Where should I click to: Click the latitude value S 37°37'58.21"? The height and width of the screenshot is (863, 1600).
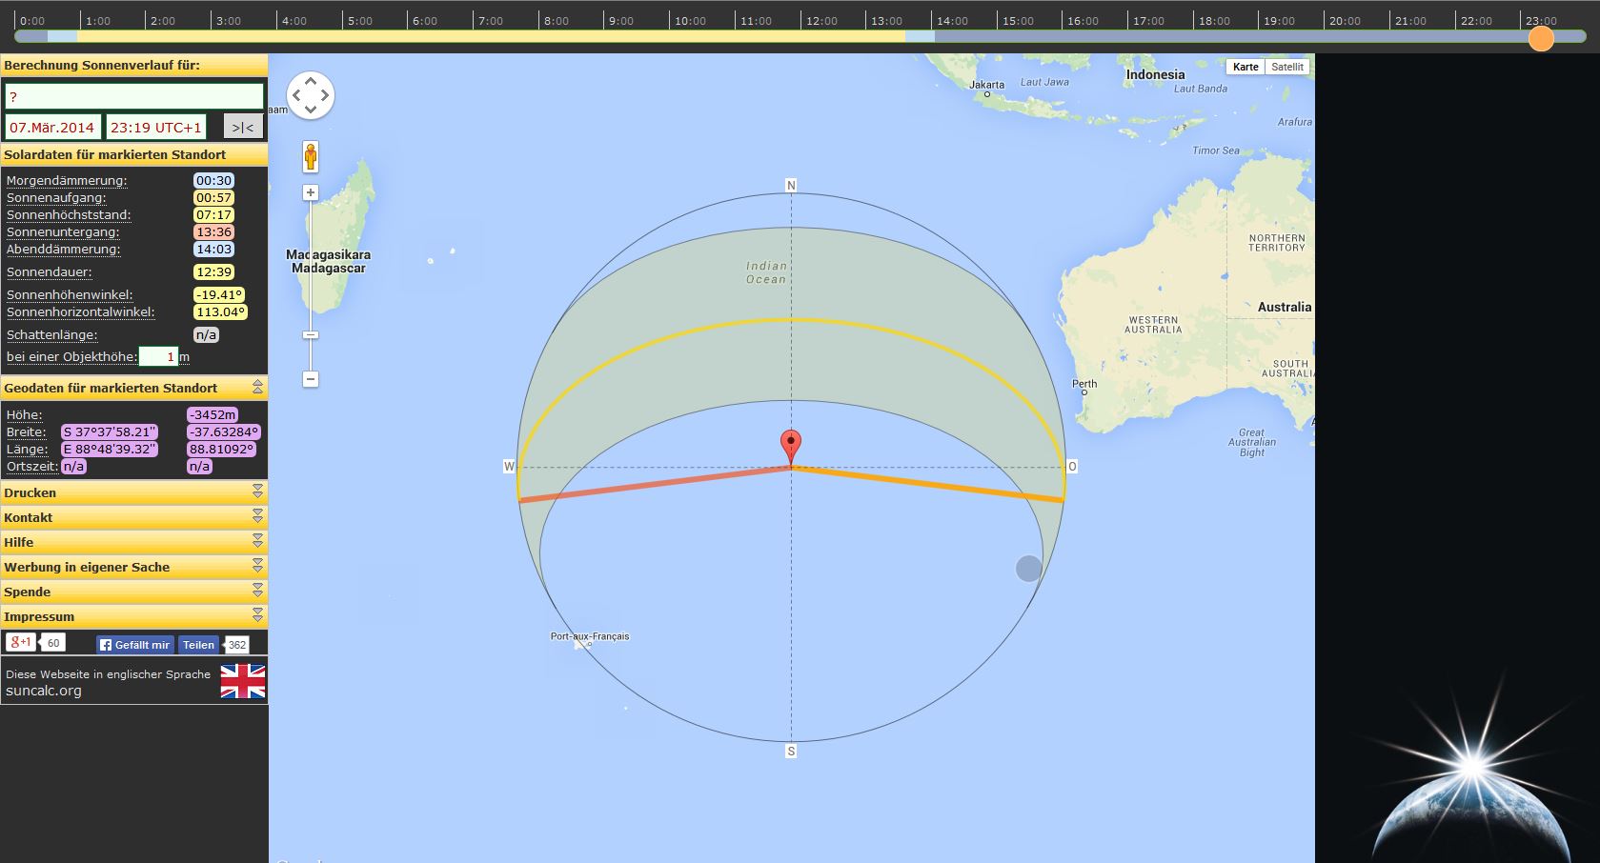(x=110, y=431)
